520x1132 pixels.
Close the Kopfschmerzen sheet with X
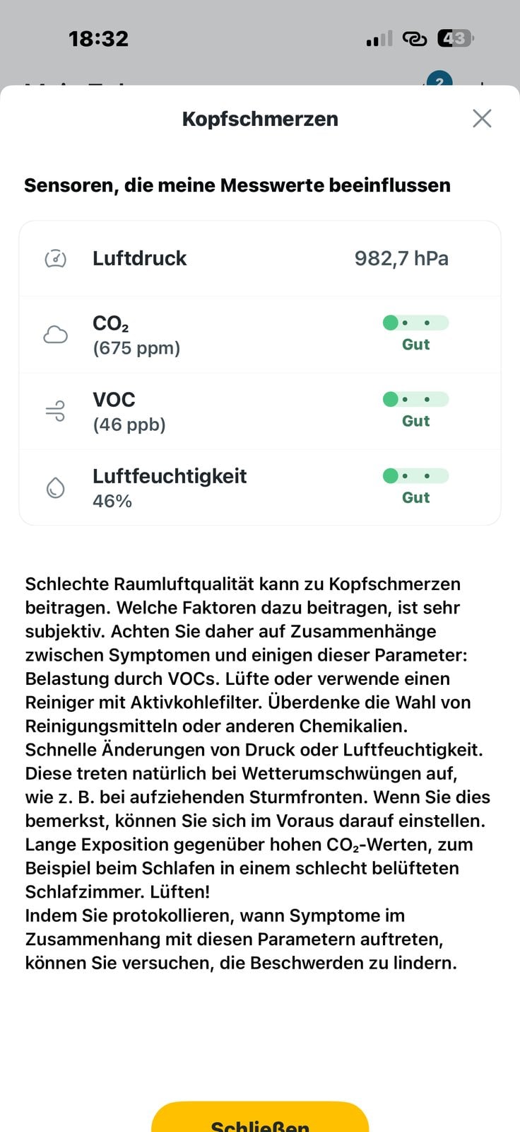(482, 118)
